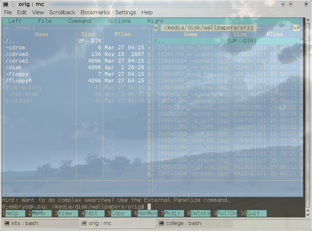Sort left panel by Size column header
The image size is (312, 231).
click(x=88, y=34)
